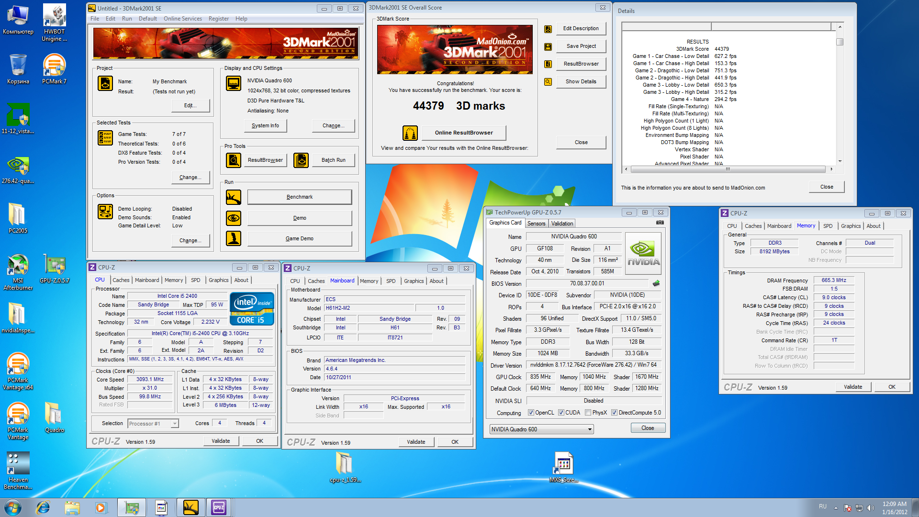
Task: Open the Register menu
Action: (x=219, y=19)
